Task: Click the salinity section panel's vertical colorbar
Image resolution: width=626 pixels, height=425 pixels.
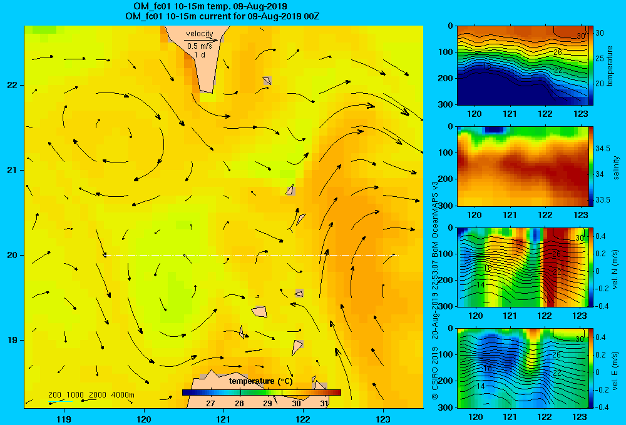Action: point(591,166)
